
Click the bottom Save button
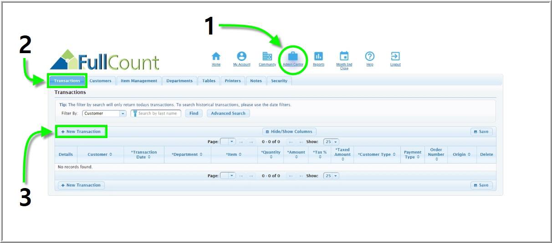point(481,185)
